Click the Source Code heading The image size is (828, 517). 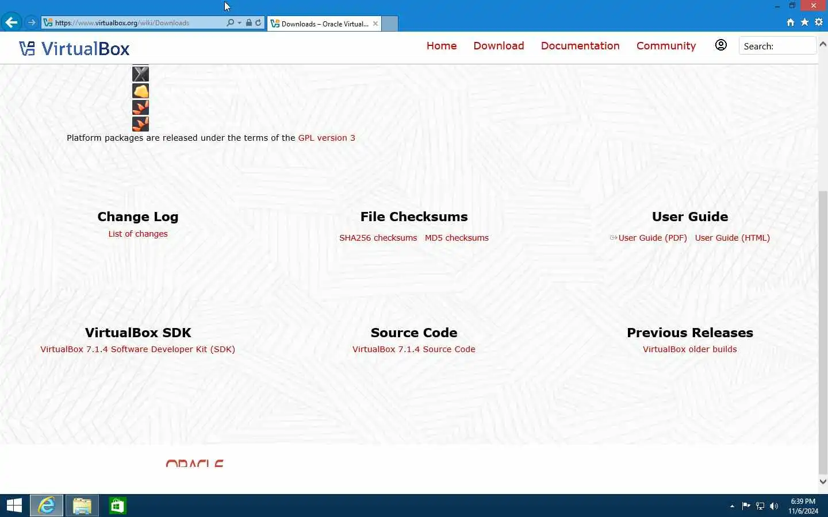pyautogui.click(x=414, y=333)
